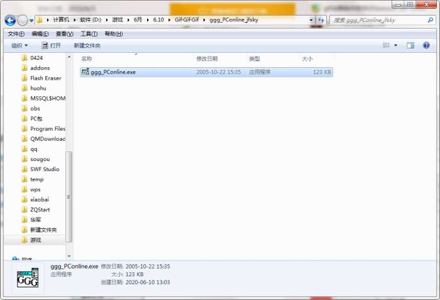Image resolution: width=440 pixels, height=300 pixels.
Task: Click the folder icon in the address bar
Action: 40,20
